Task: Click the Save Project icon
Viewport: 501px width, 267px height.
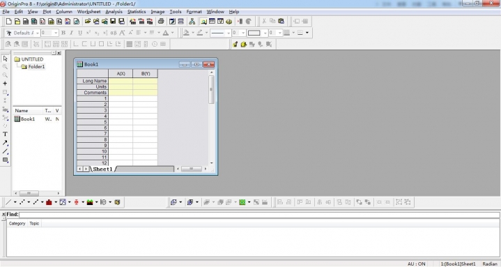Action: [x=113, y=22]
